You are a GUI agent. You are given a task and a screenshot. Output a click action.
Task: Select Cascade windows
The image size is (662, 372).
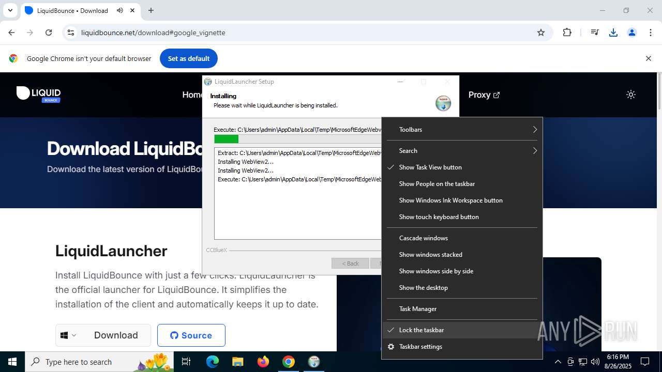point(462,238)
